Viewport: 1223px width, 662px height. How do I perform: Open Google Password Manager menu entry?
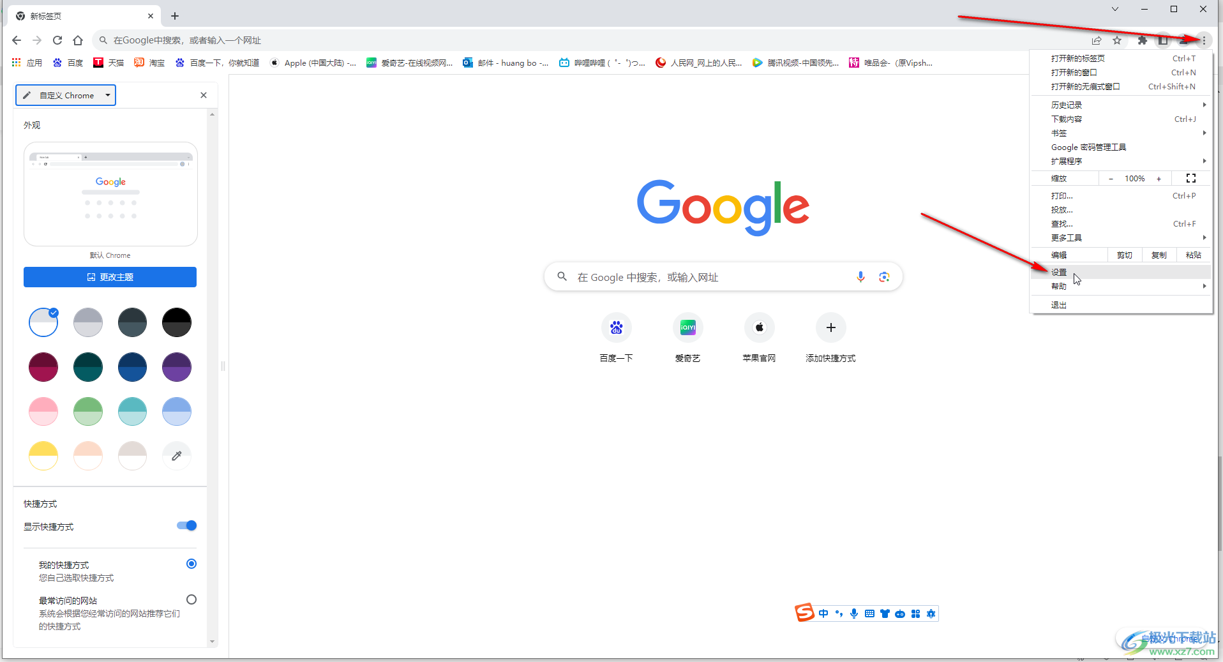pos(1122,147)
